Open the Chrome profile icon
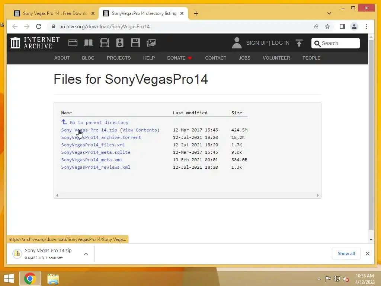This screenshot has height=286, width=381. [x=354, y=26]
